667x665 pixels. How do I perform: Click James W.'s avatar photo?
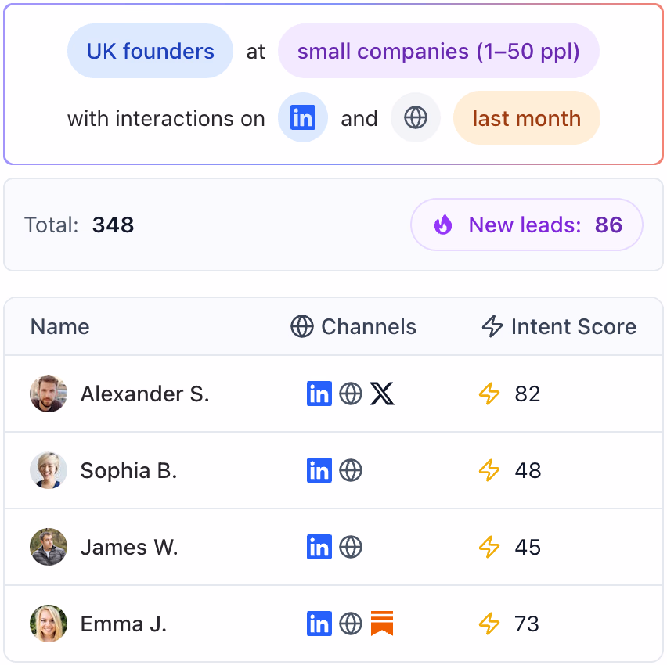[49, 547]
